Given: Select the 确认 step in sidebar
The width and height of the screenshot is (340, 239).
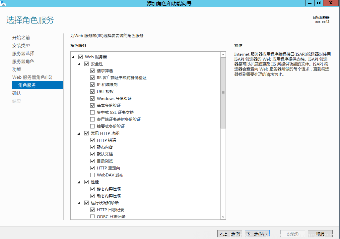Looking at the screenshot, I should tap(17, 93).
